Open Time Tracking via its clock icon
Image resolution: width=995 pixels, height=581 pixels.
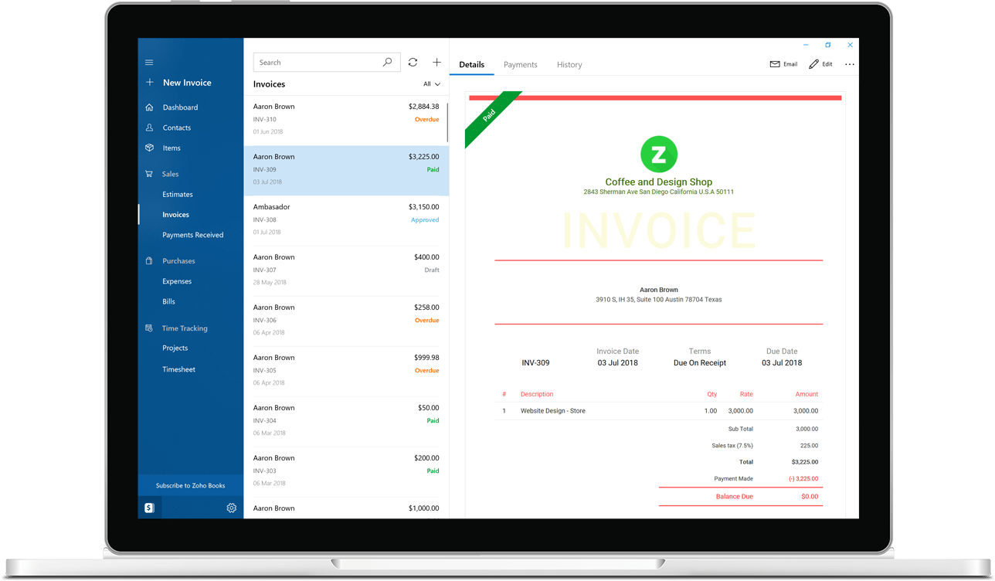point(148,328)
